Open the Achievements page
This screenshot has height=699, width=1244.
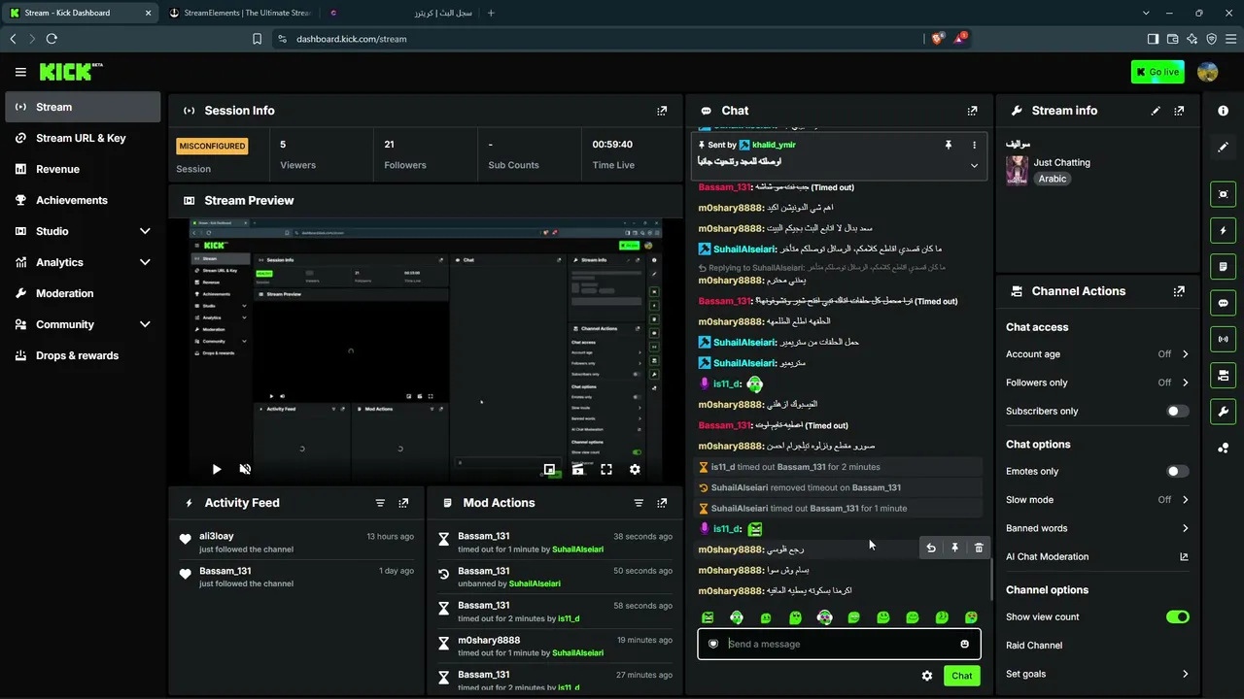point(83,200)
